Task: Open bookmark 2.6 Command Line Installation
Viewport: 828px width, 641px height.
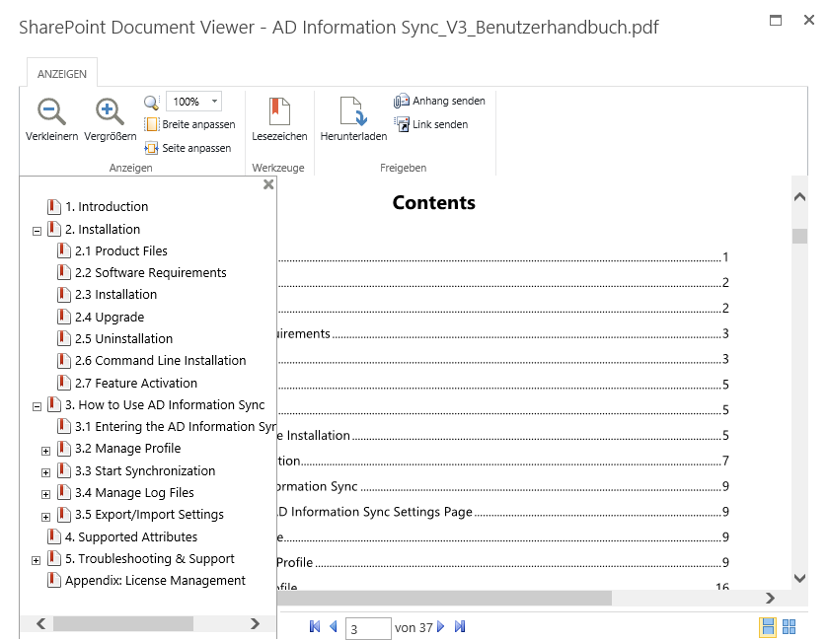Action: [160, 360]
